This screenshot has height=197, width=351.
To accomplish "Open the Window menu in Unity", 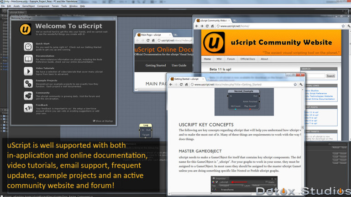I will 73,6.
